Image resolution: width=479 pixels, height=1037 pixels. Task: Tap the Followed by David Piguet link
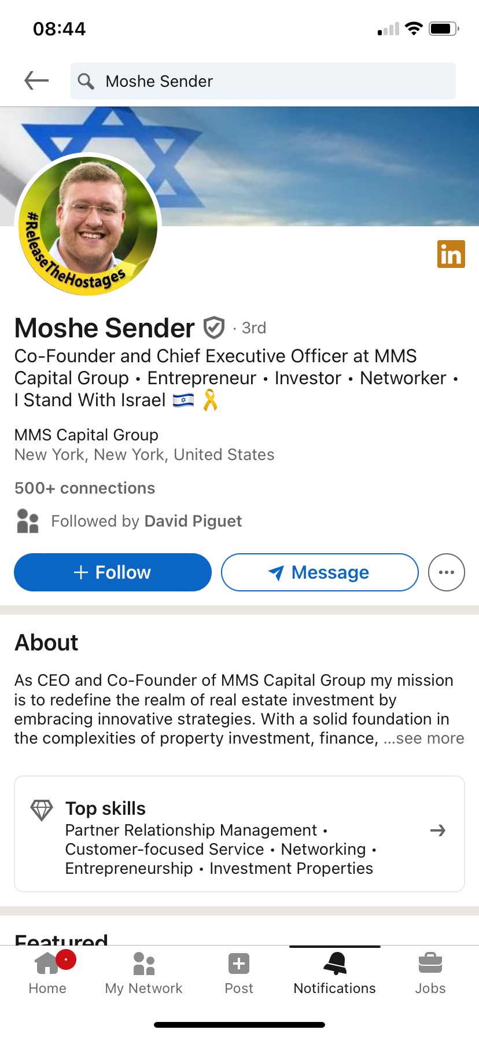(146, 521)
